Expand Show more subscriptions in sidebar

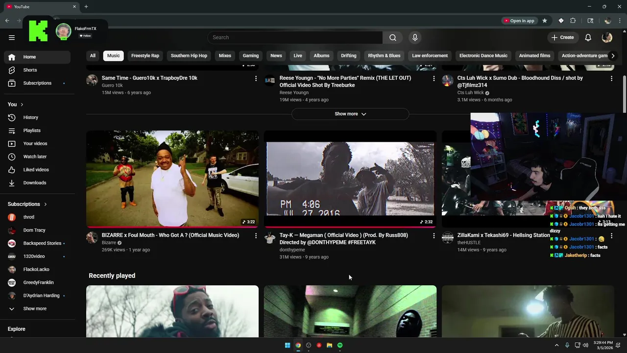click(37, 309)
